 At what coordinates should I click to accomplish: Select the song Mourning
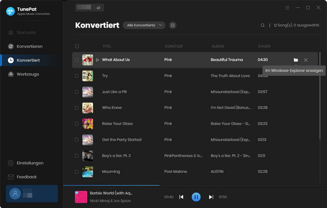click(x=111, y=172)
